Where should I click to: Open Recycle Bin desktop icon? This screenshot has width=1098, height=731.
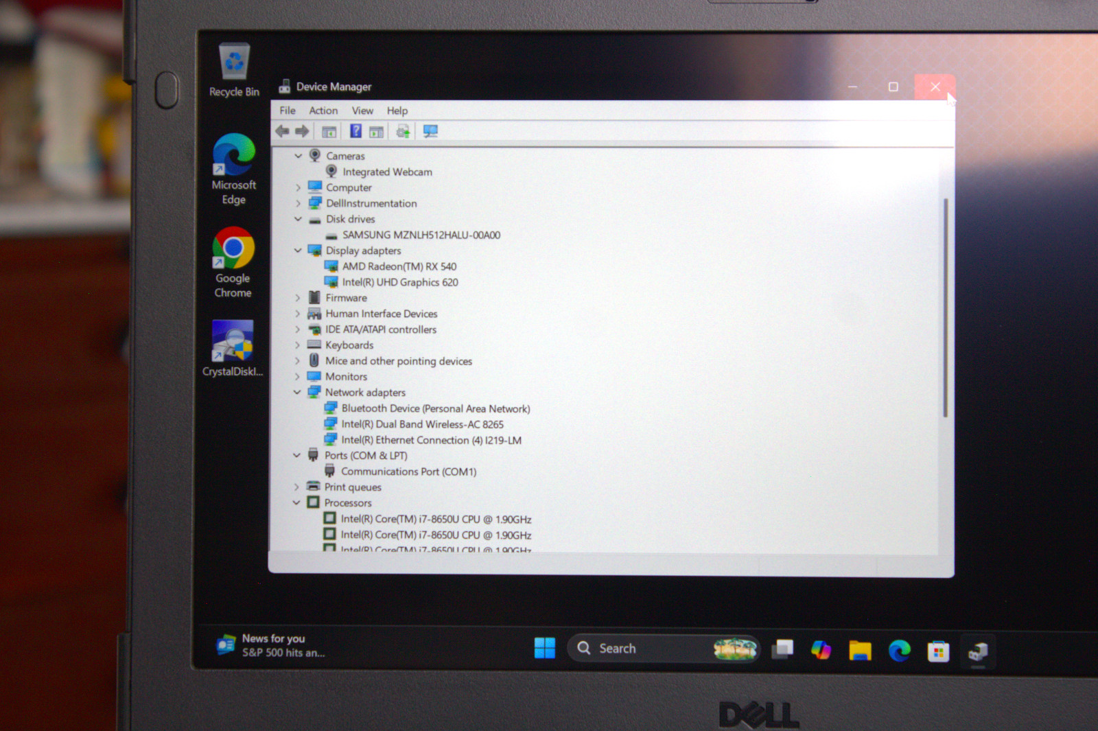pyautogui.click(x=234, y=70)
